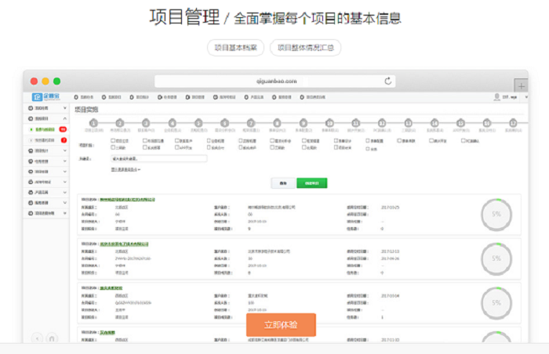Click the orange 立即体验 button
This screenshot has width=549, height=354.
coord(281,325)
